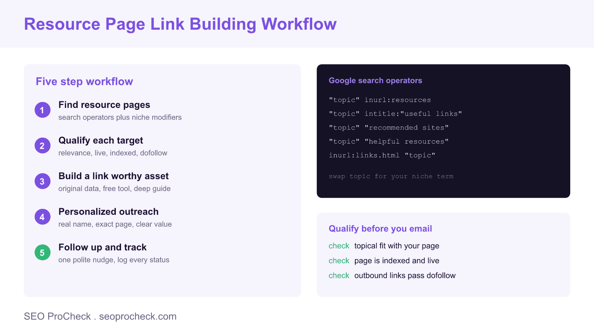Click the purple step 1 circle
Viewport: 594px width, 334px height.
click(42, 110)
